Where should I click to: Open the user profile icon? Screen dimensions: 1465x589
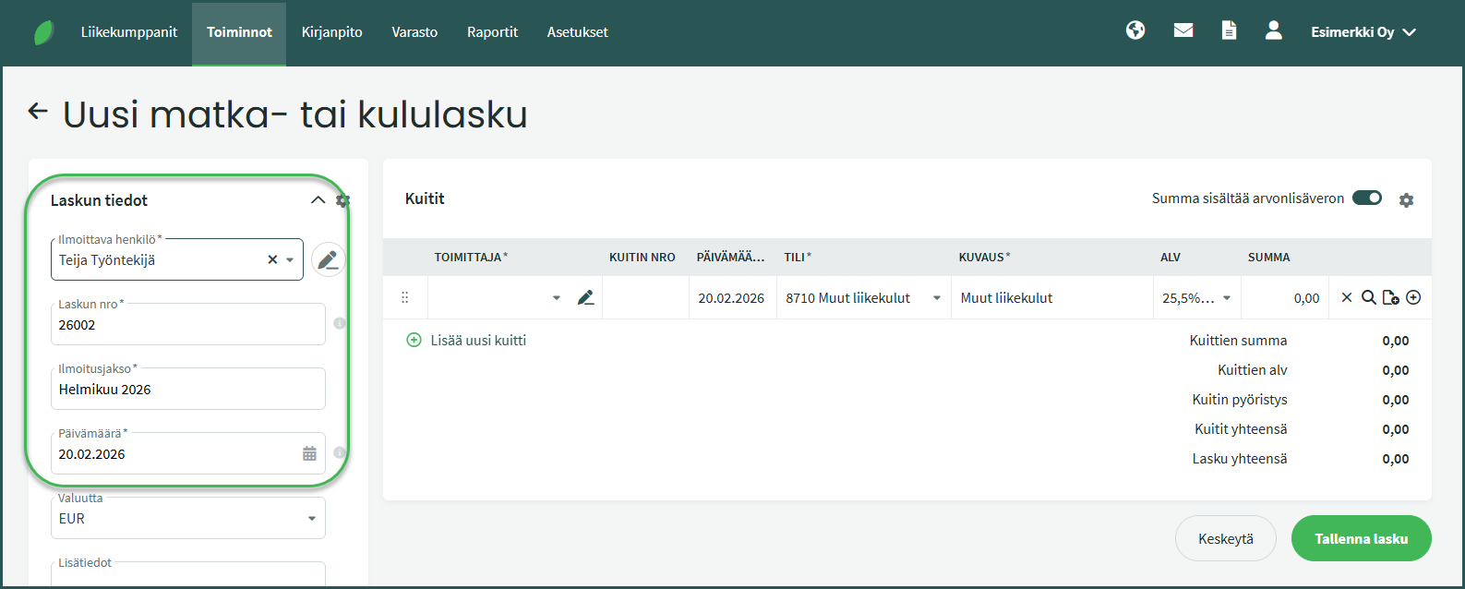coord(1274,30)
